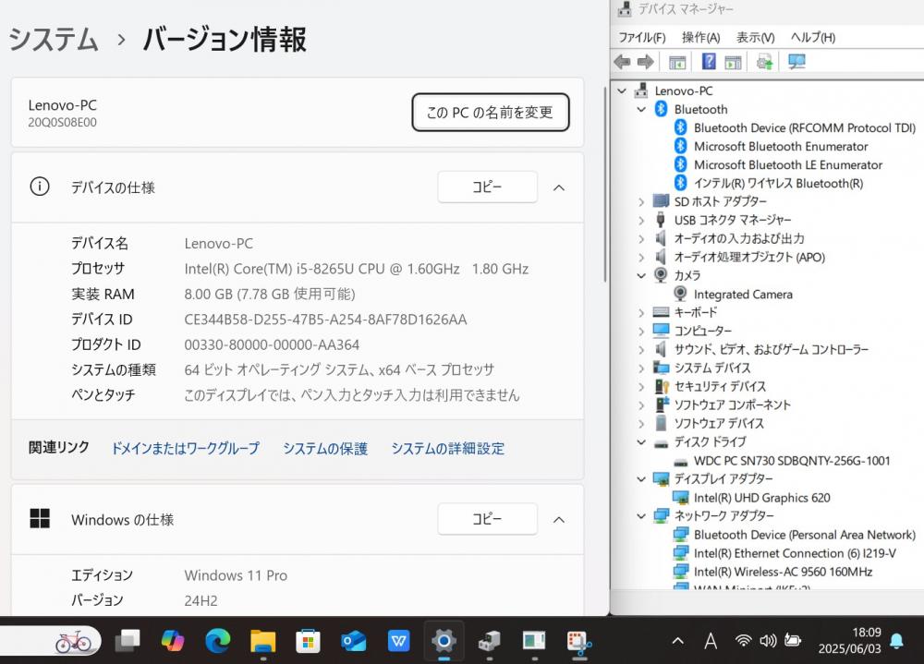Collapse the デバイスの仕様 section chevron
The width and height of the screenshot is (924, 664).
pyautogui.click(x=559, y=187)
